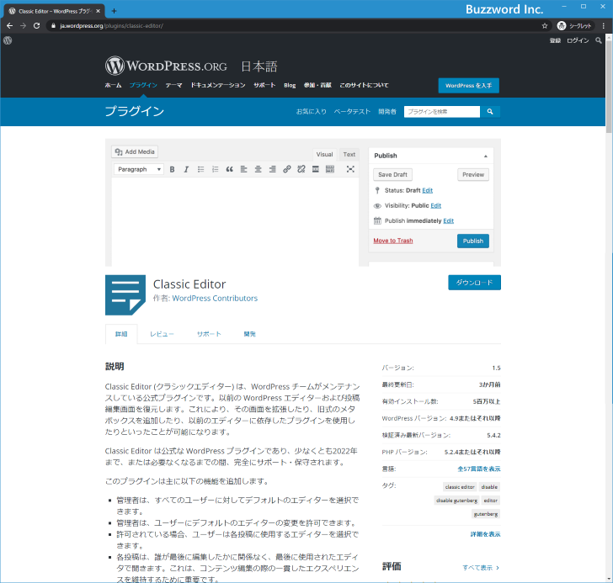Open このサイトについて navigation item
This screenshot has width=613, height=583.
tap(364, 85)
